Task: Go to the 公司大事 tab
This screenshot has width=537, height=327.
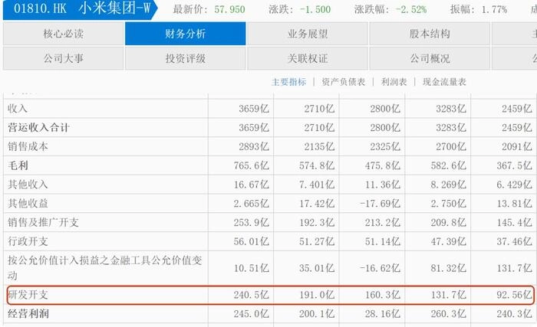Action: 64,58
